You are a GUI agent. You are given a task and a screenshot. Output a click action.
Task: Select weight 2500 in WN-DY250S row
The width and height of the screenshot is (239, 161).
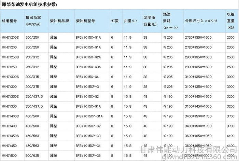(x=230, y=57)
